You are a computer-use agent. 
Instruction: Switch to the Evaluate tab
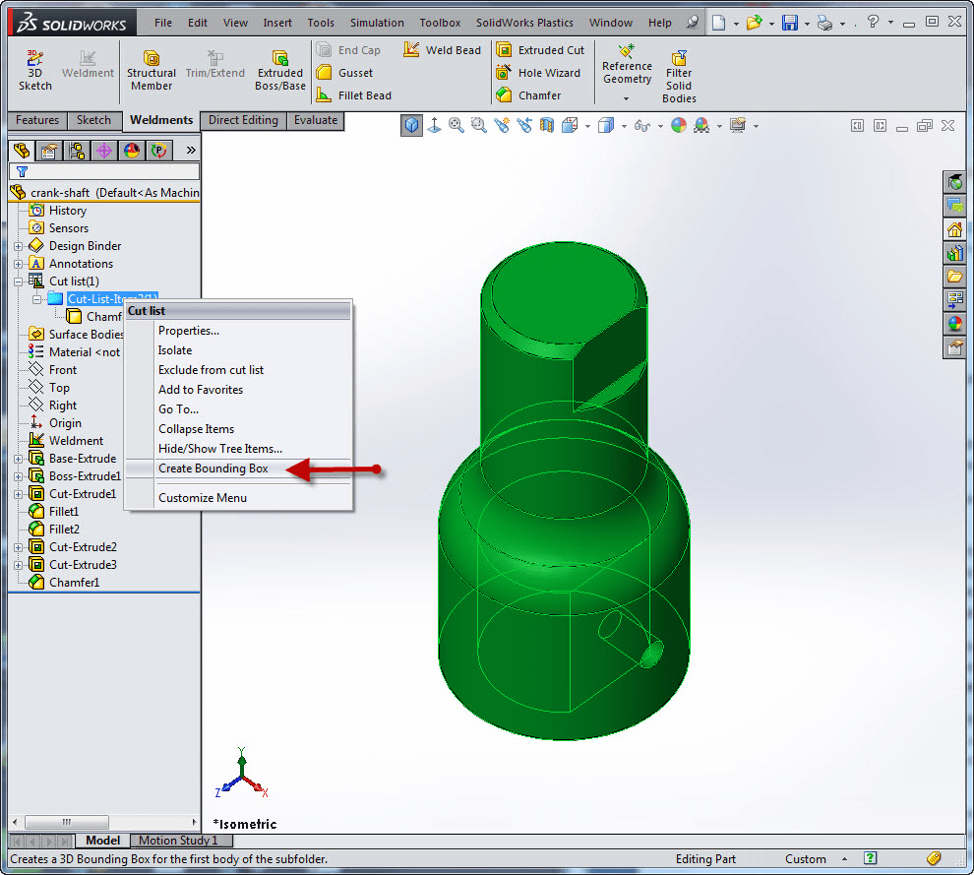[316, 120]
